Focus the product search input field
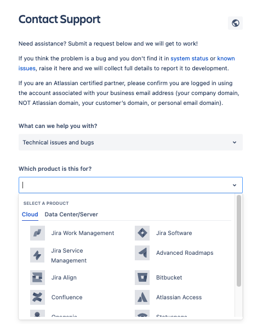Image resolution: width=257 pixels, height=324 pixels. click(126, 185)
